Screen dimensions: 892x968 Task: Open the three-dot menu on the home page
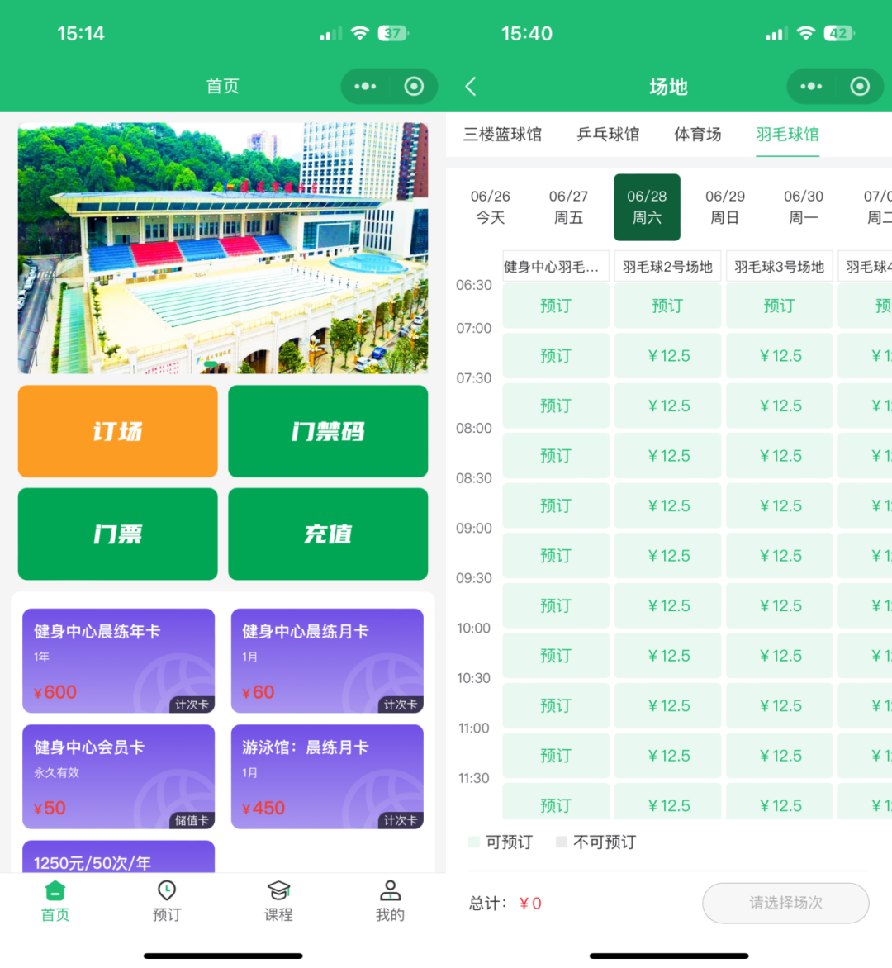[365, 86]
